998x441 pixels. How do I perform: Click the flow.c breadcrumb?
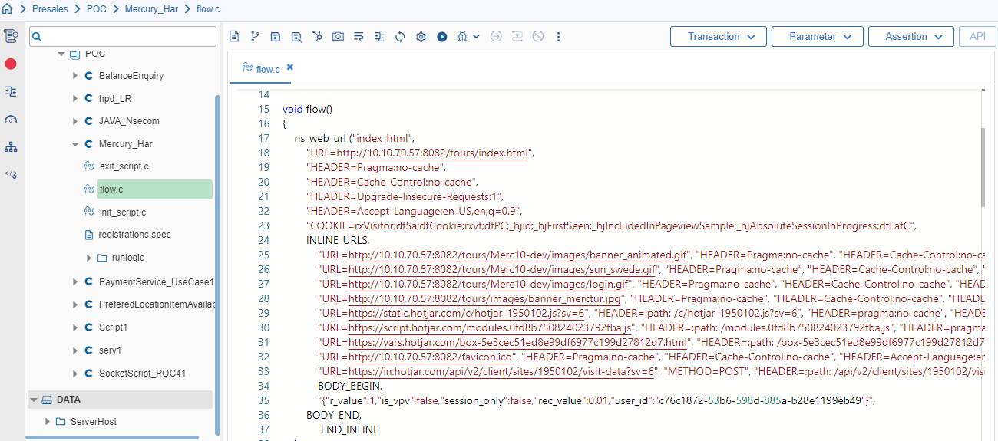pyautogui.click(x=207, y=9)
